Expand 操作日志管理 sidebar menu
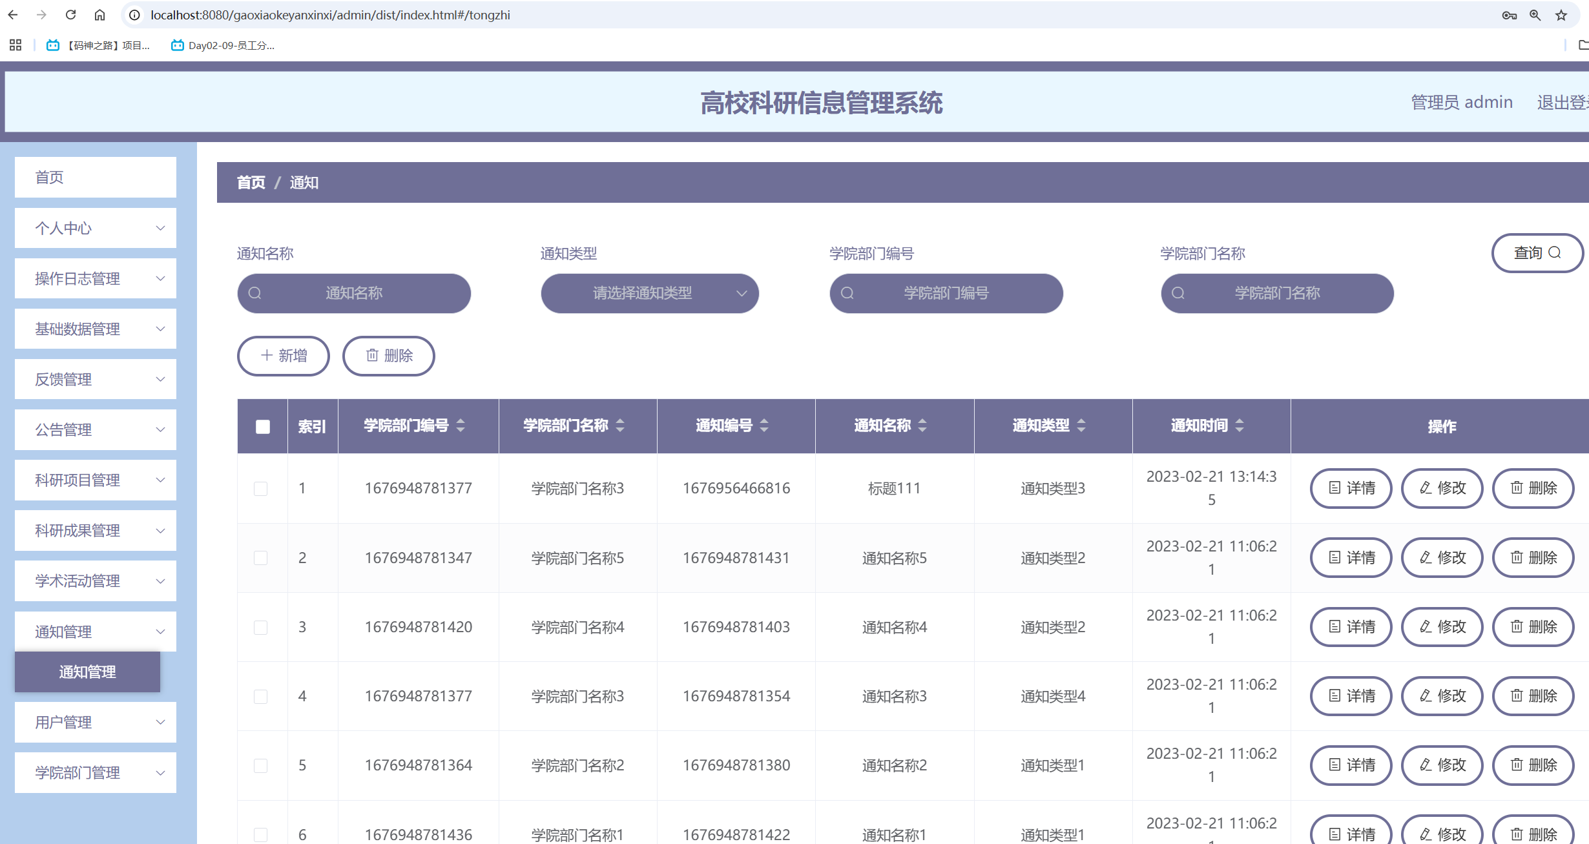Viewport: 1589px width, 844px height. pyautogui.click(x=96, y=278)
